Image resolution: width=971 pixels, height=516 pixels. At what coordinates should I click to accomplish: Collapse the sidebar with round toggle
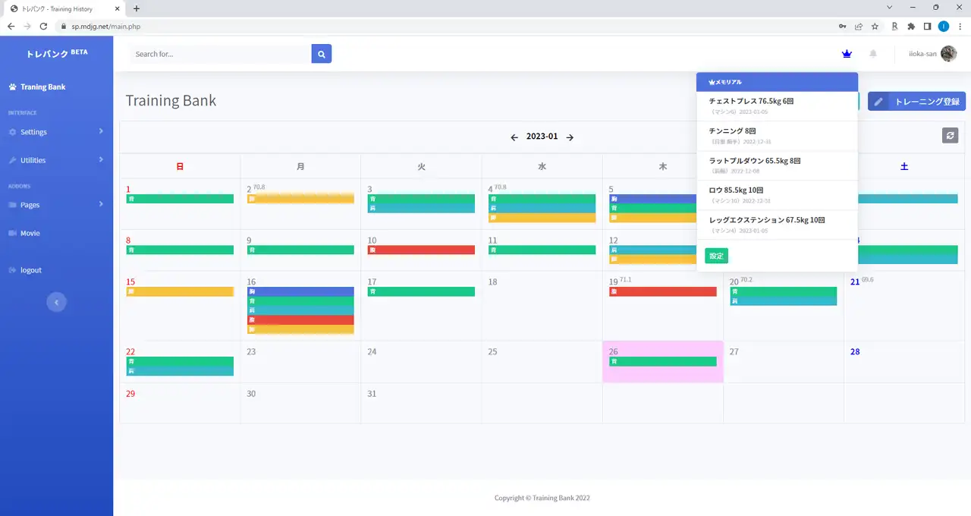tap(56, 302)
